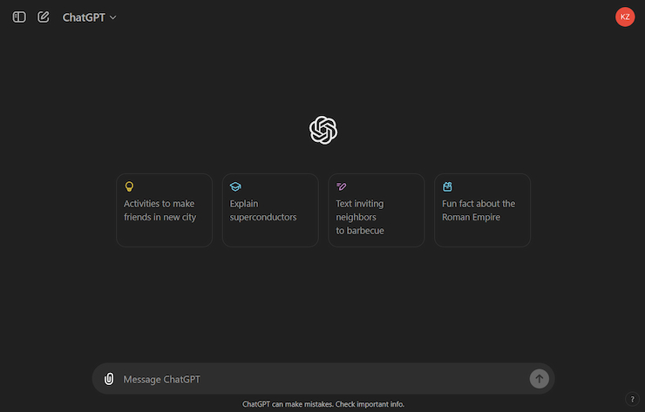The image size is (645, 412).
Task: Click the OpenAI logo in the center
Action: (323, 130)
